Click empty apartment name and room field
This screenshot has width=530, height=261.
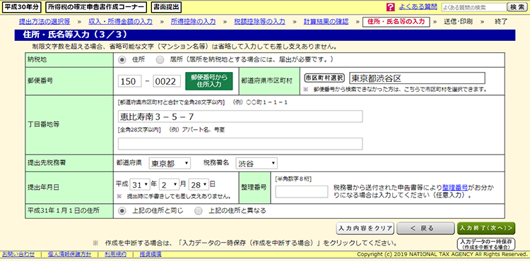pyautogui.click(x=240, y=144)
